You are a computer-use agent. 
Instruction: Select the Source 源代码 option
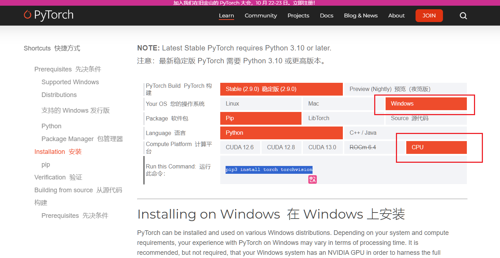(409, 118)
